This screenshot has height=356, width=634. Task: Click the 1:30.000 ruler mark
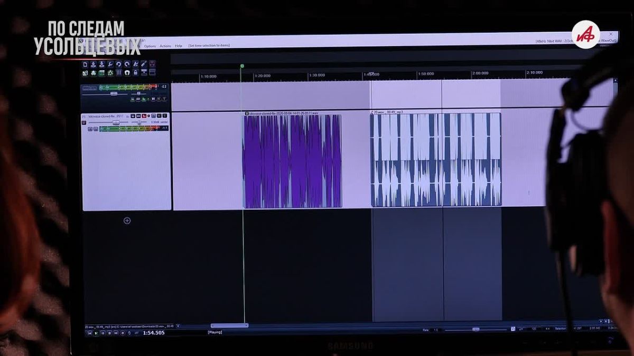point(316,75)
